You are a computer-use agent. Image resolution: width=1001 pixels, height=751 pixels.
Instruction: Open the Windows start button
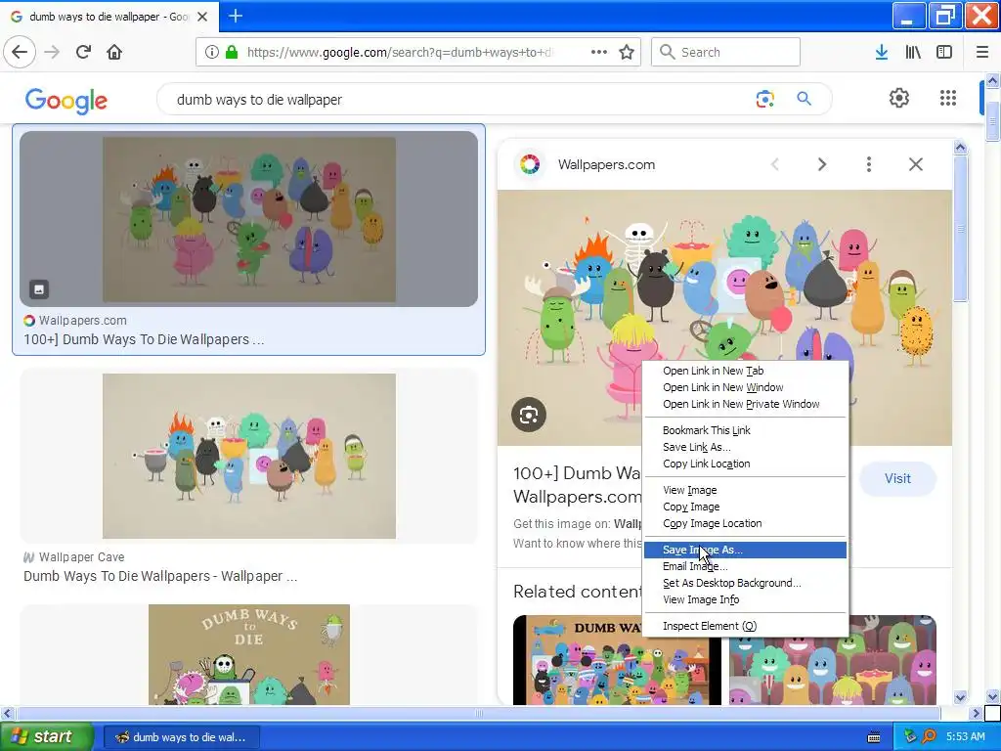click(x=47, y=737)
